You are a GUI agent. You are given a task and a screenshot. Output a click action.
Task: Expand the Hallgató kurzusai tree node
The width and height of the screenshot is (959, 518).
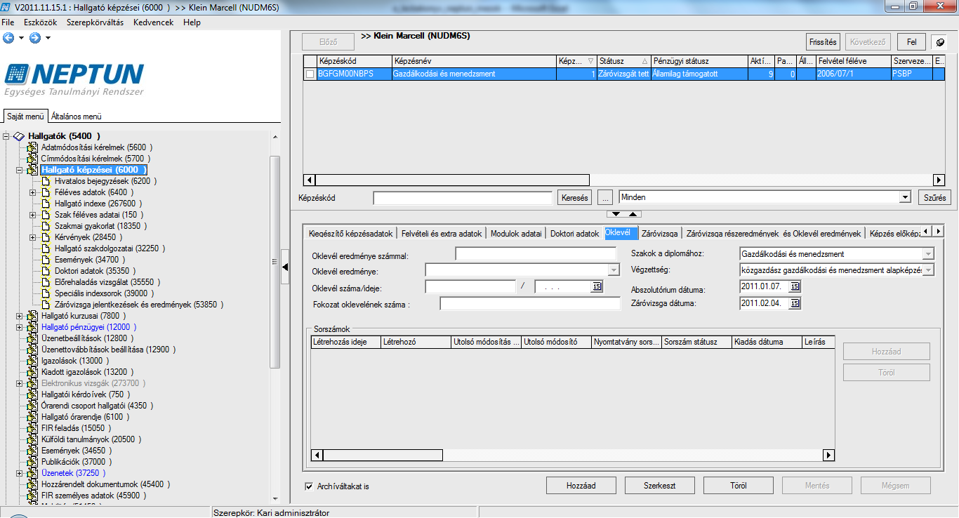tap(20, 316)
